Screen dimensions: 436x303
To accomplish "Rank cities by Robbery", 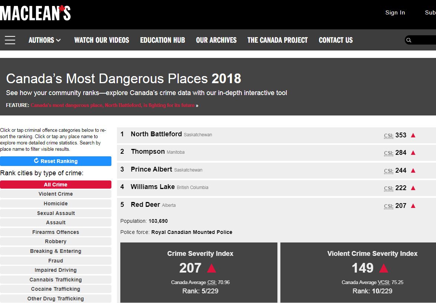I will (56, 241).
